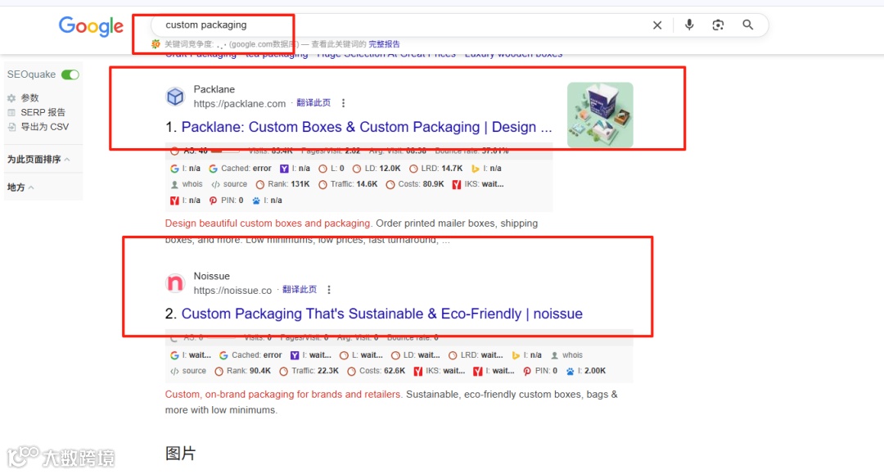This screenshot has width=884, height=474.
Task: Open more options for Noissue result
Action: pos(329,290)
